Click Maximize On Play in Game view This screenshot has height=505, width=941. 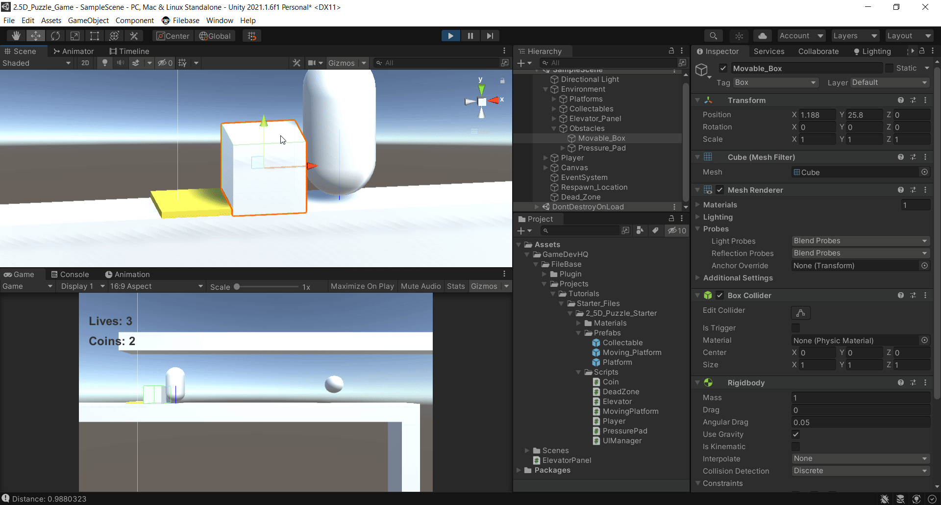pyautogui.click(x=362, y=286)
